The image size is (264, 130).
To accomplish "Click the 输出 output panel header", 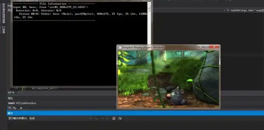I will (x=135, y=113).
